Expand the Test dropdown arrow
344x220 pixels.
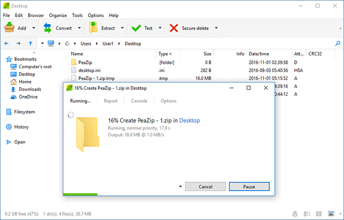pos(160,28)
